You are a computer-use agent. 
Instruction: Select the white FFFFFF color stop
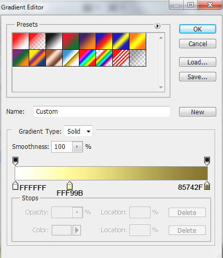(x=16, y=186)
